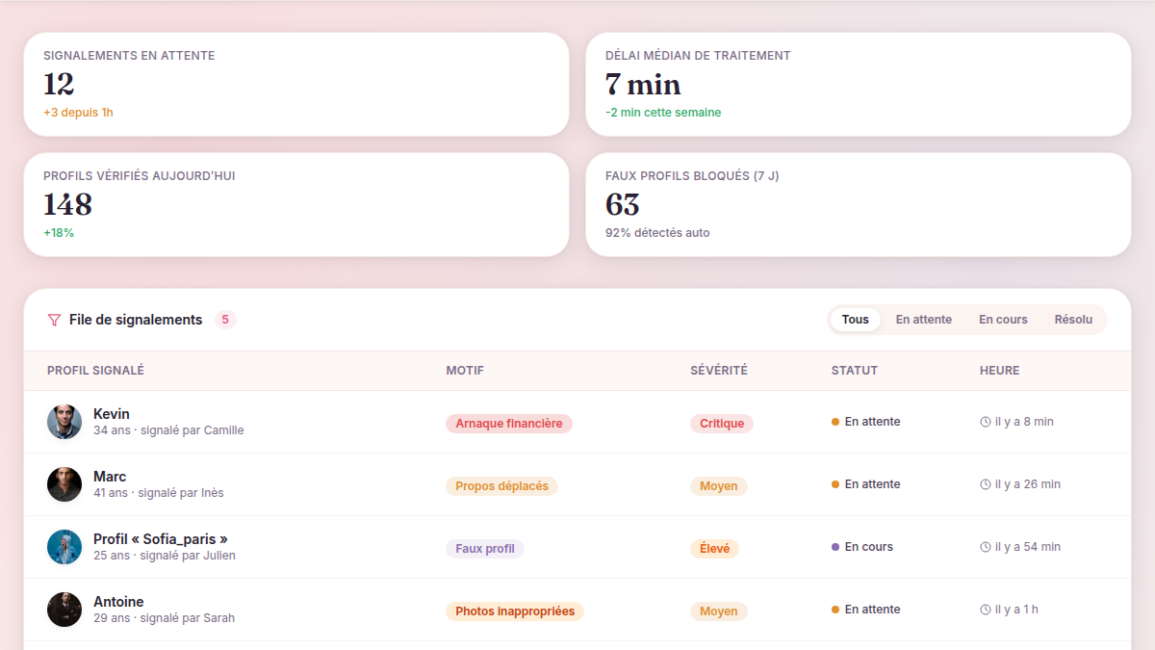Click the text 25 ans · signalé par Julien
The image size is (1155, 650).
pos(165,556)
